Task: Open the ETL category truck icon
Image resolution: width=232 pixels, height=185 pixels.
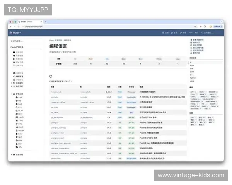Action: tap(17, 147)
